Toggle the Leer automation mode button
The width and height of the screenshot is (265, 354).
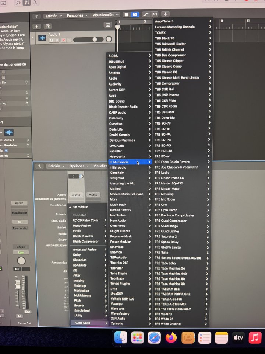click(x=21, y=252)
